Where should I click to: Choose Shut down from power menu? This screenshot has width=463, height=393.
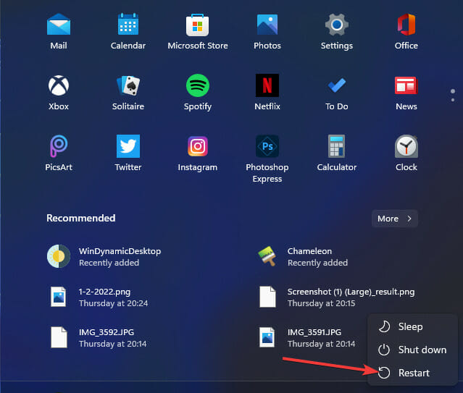click(x=412, y=350)
